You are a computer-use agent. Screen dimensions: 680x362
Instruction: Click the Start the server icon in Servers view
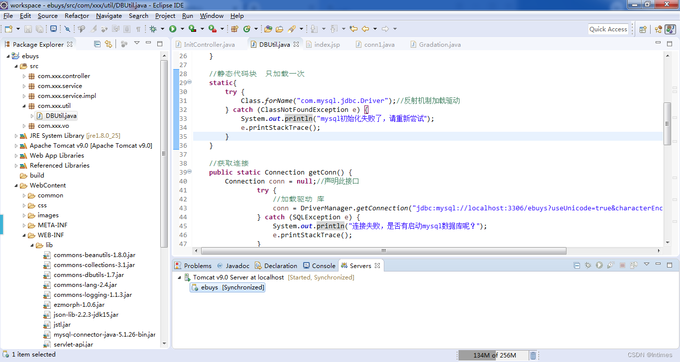pyautogui.click(x=599, y=265)
